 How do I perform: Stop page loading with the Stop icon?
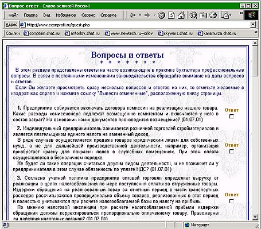point(161,15)
